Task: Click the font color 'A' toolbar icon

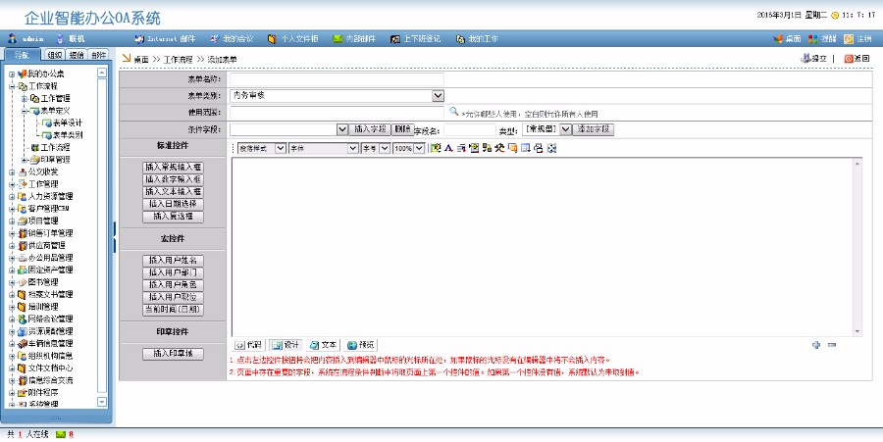Action: point(448,148)
